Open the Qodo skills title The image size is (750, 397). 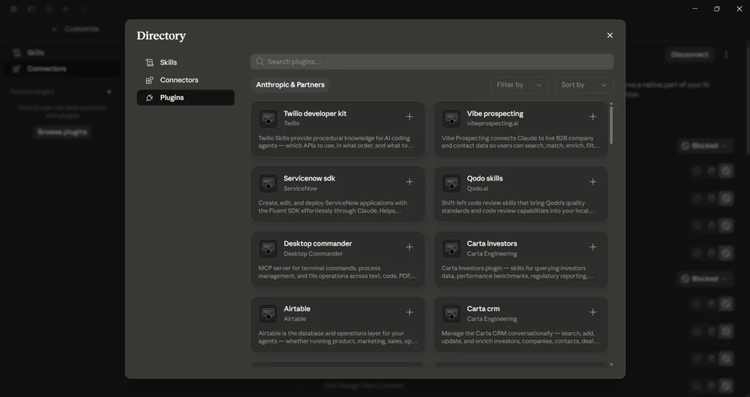(x=485, y=179)
